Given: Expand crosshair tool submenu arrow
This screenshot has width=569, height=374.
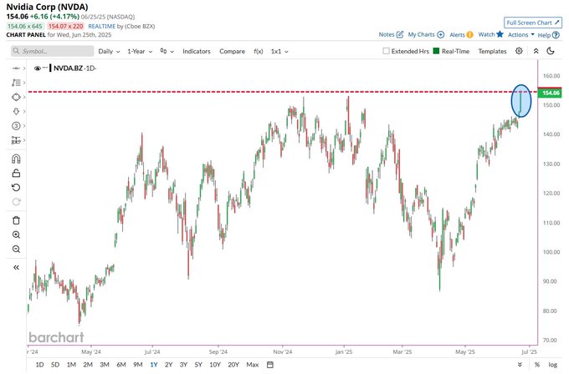Looking at the screenshot, I should (x=24, y=68).
